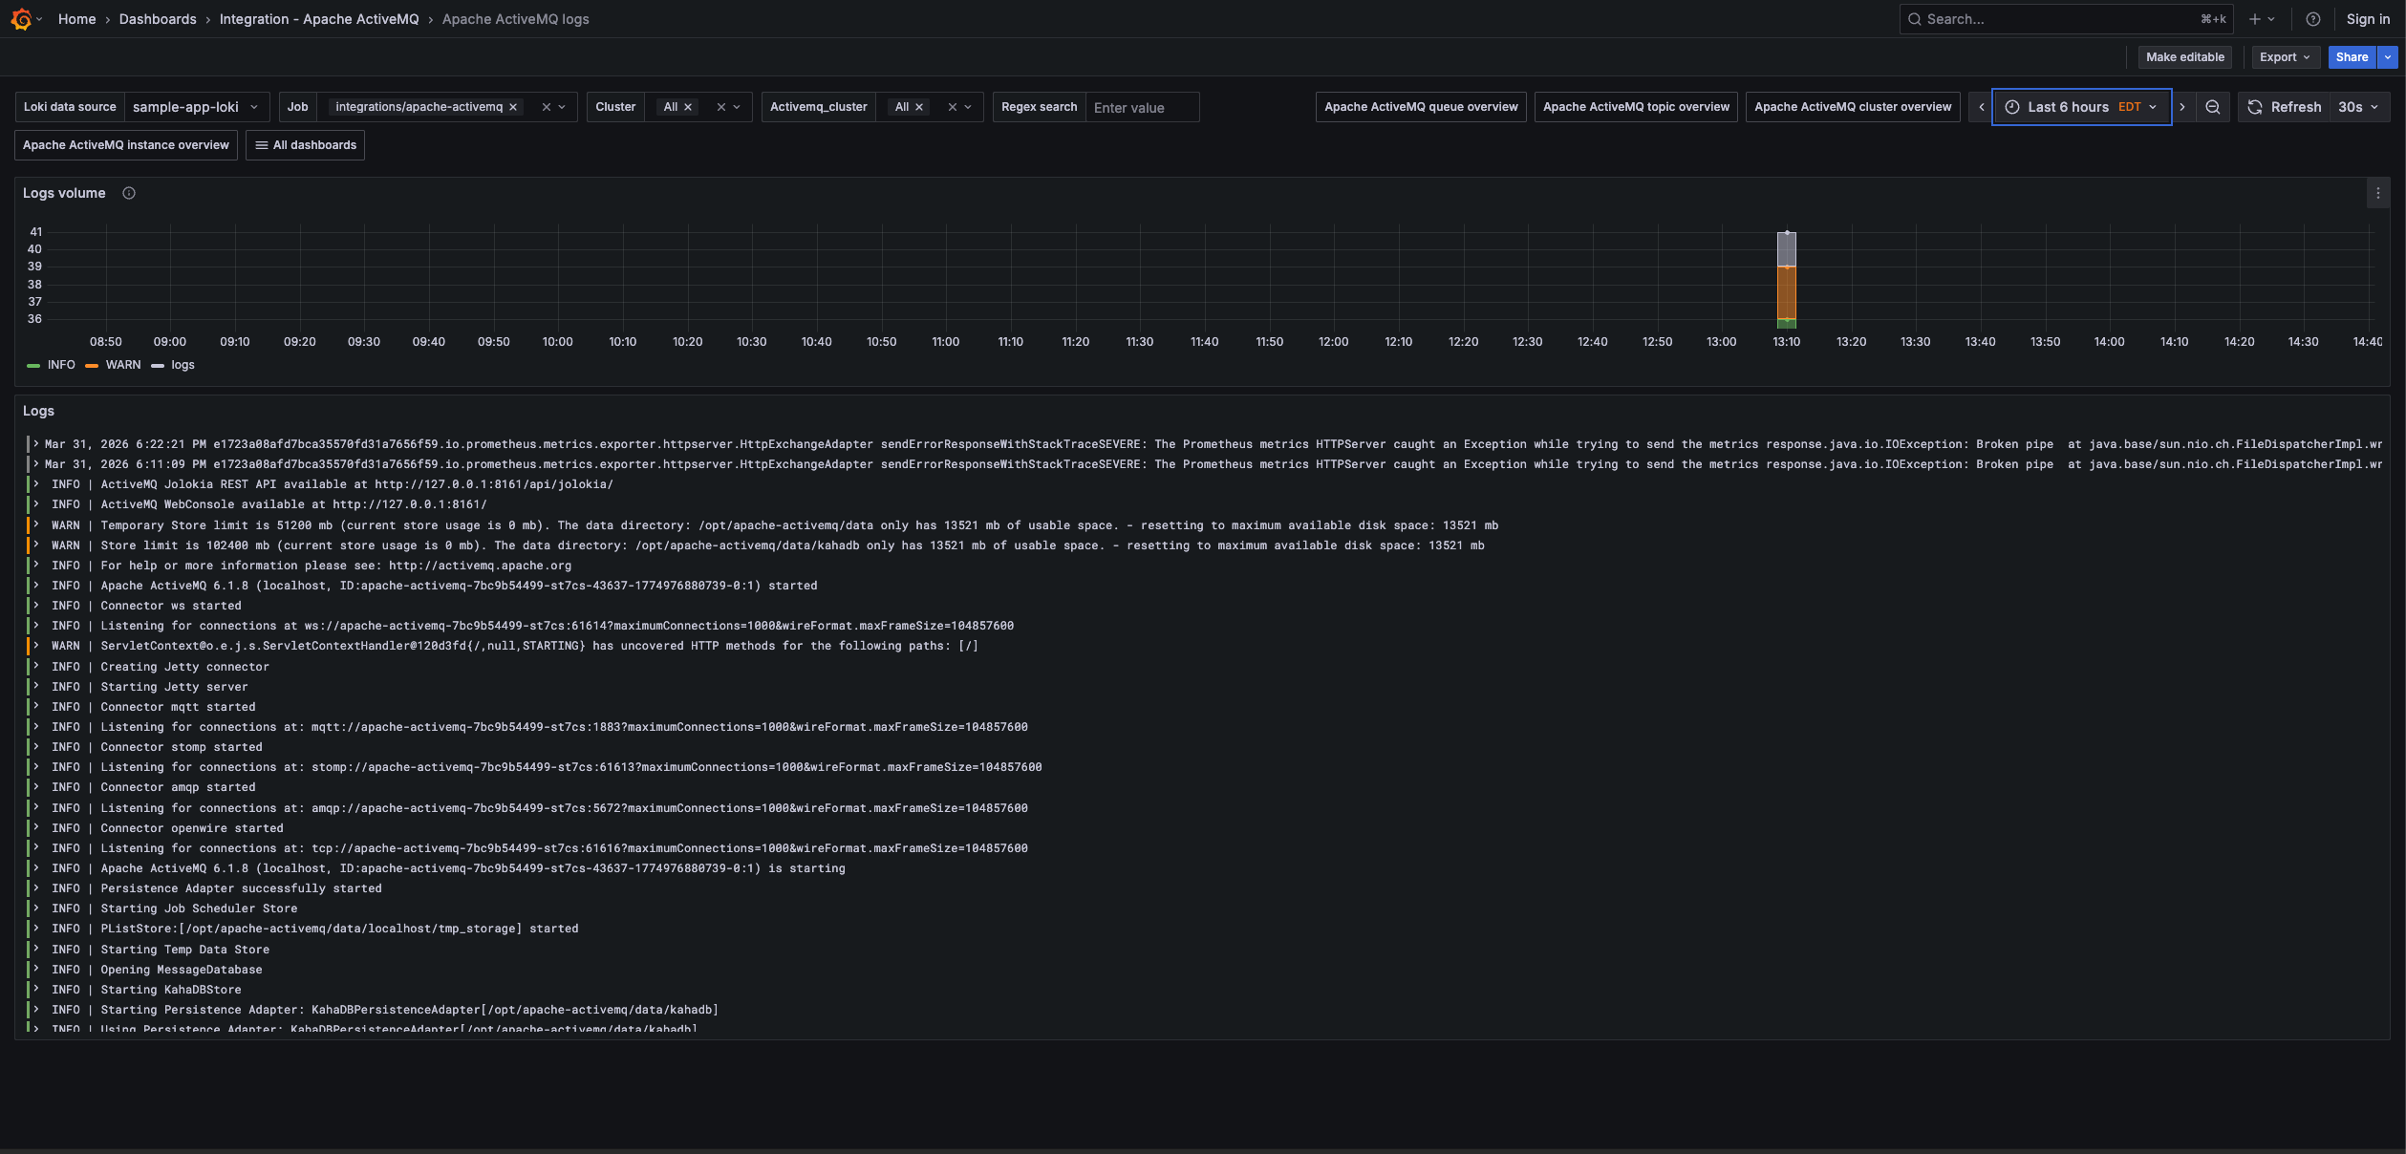Go to Dashboards breadcrumb
The height and width of the screenshot is (1154, 2406).
158,19
